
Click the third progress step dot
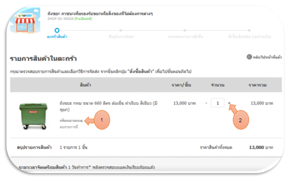tap(185, 30)
